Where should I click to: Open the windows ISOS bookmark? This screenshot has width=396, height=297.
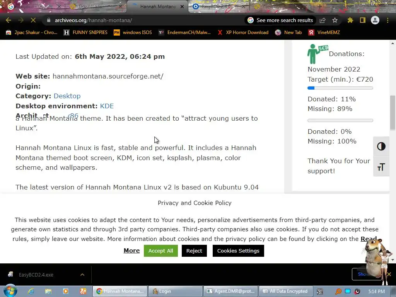click(133, 32)
